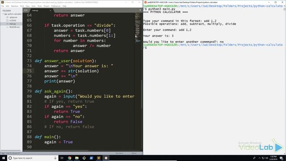
Task: Click the people icon in system tray
Action: [254, 158]
